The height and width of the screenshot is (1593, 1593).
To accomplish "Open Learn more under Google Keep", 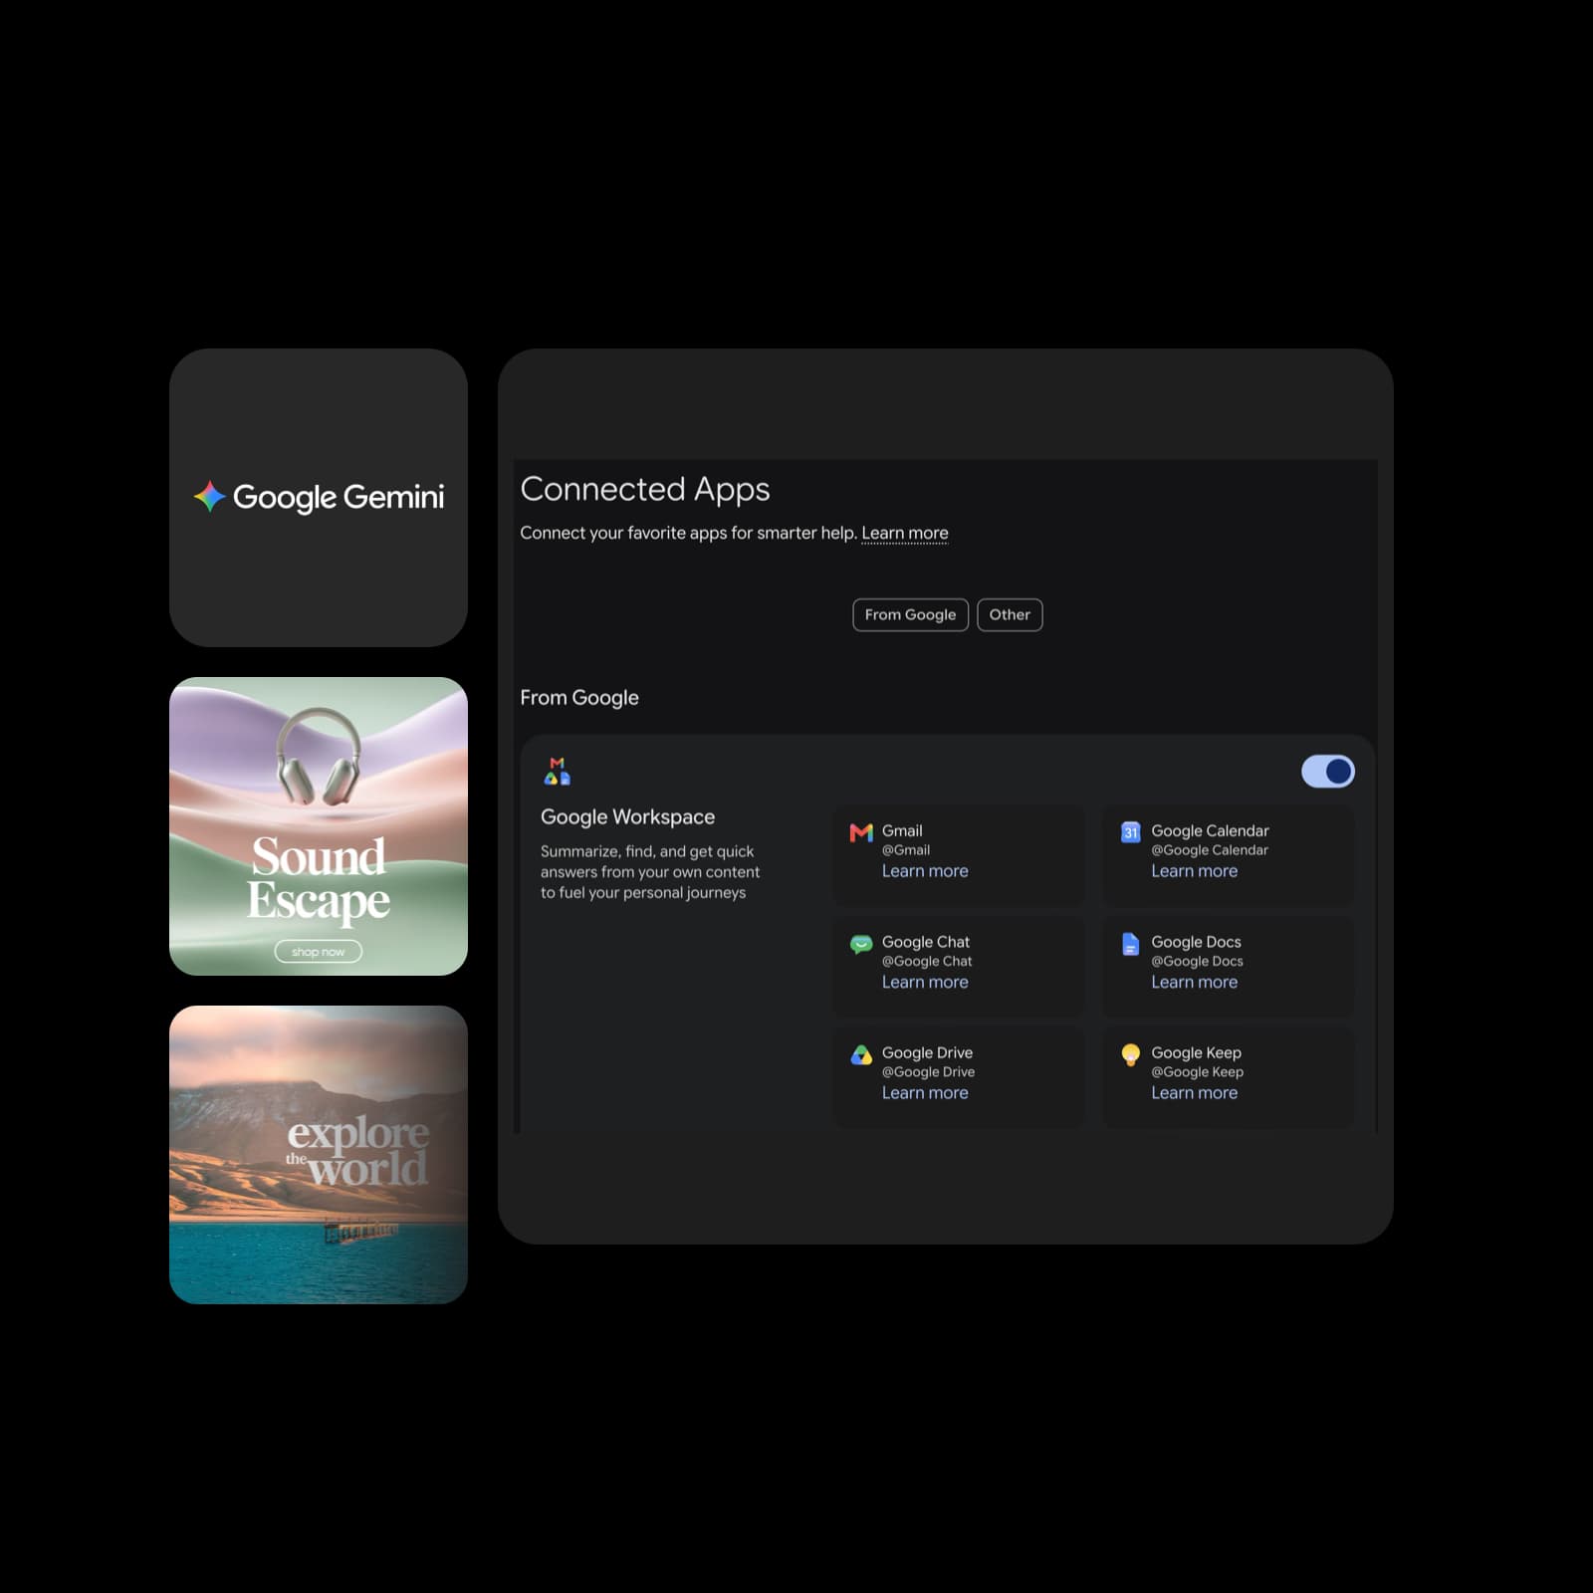I will coord(1194,1092).
